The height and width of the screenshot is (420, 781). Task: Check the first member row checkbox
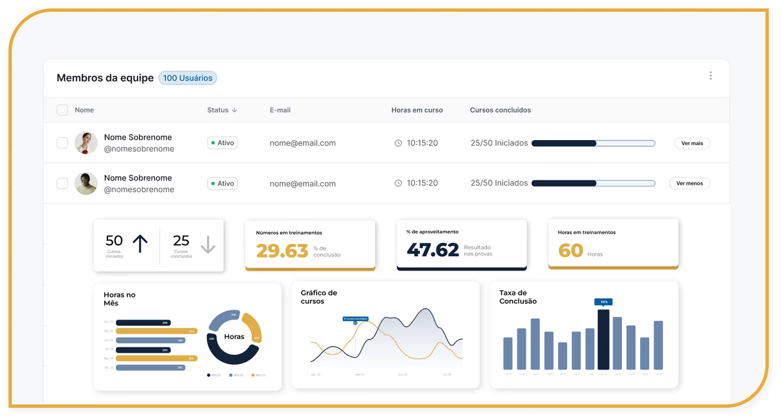point(62,143)
